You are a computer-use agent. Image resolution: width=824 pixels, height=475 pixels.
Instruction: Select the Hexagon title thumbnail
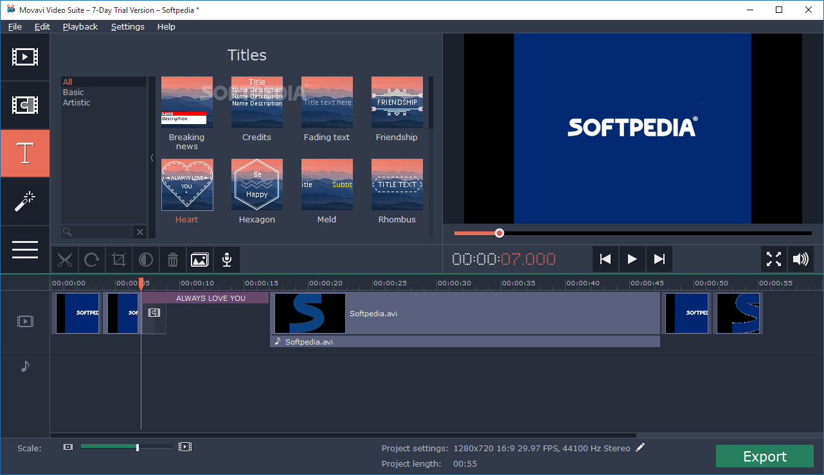[x=257, y=184]
